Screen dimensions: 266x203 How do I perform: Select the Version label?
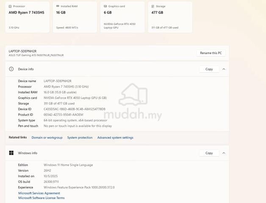23,170
